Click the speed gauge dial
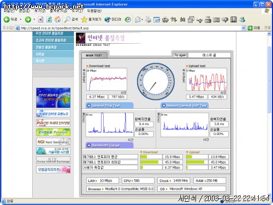Image resolution: width=273 pixels, height=205 pixels. click(156, 81)
